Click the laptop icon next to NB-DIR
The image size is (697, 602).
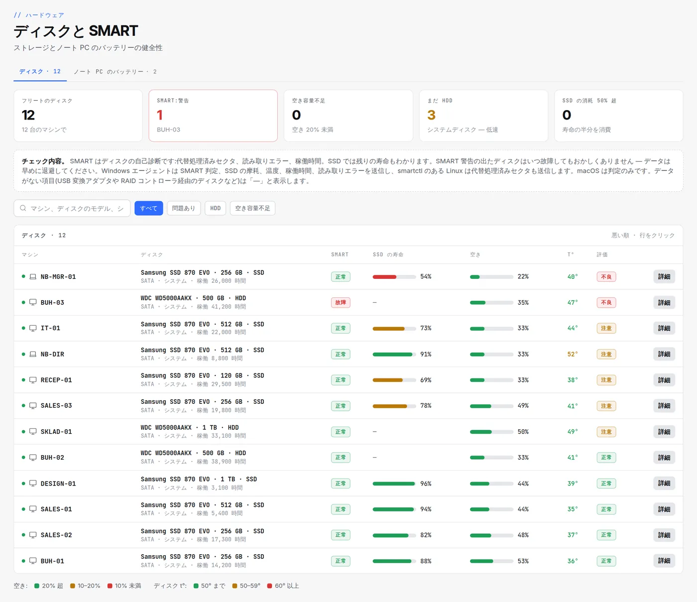tap(33, 354)
